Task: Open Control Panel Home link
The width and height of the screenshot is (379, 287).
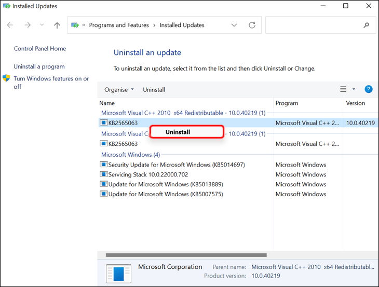Action: (40, 49)
